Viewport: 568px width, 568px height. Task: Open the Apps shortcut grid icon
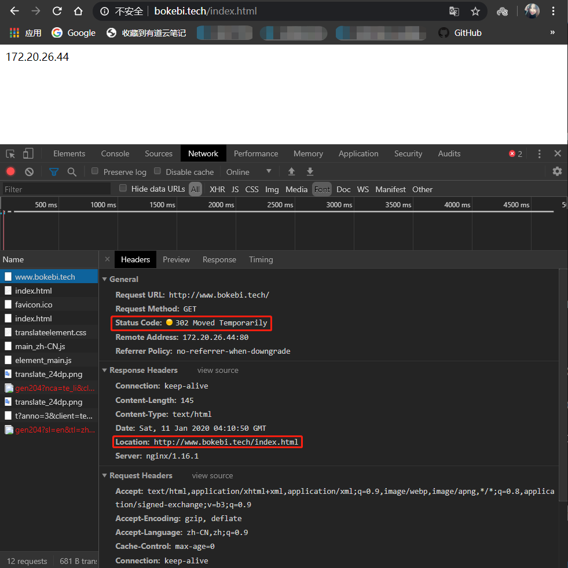tap(14, 33)
